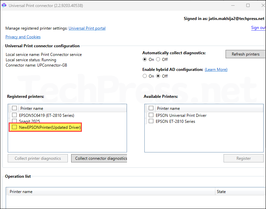Image resolution: width=266 pixels, height=209 pixels.
Task: Check the select-all box in Registered printers
Action: pyautogui.click(x=14, y=108)
